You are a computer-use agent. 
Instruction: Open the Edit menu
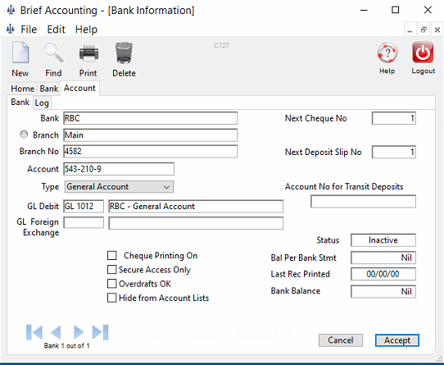pos(56,30)
